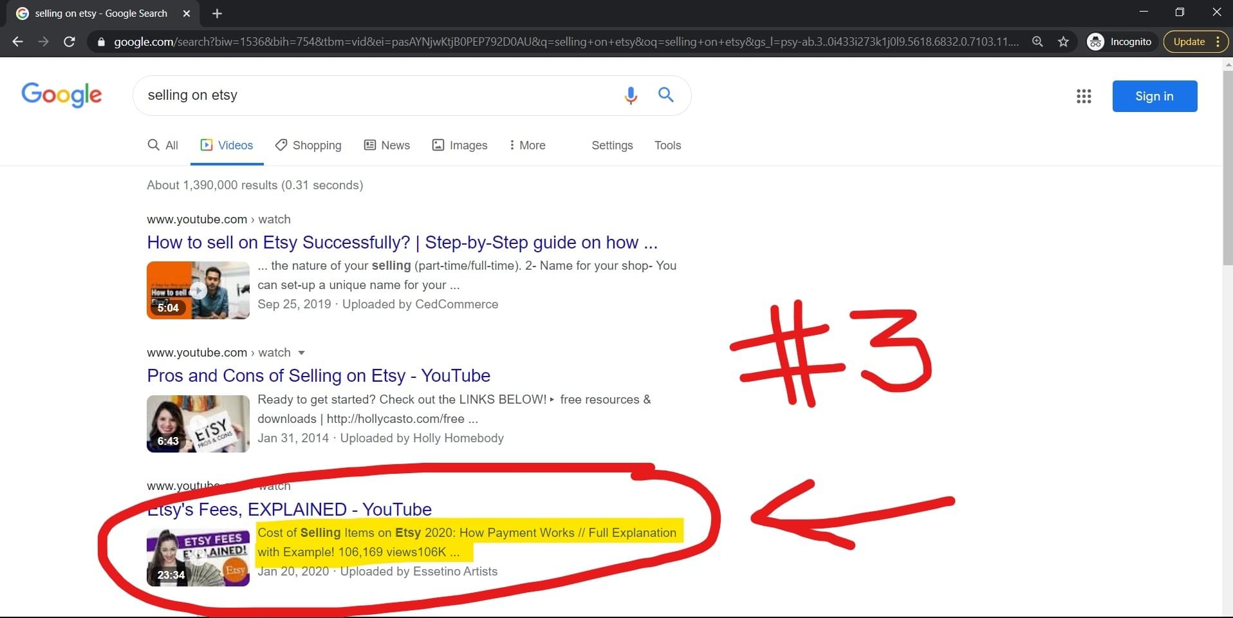Screen dimensions: 1233x618
Task: Bookmark this page using the star icon
Action: tap(1064, 41)
